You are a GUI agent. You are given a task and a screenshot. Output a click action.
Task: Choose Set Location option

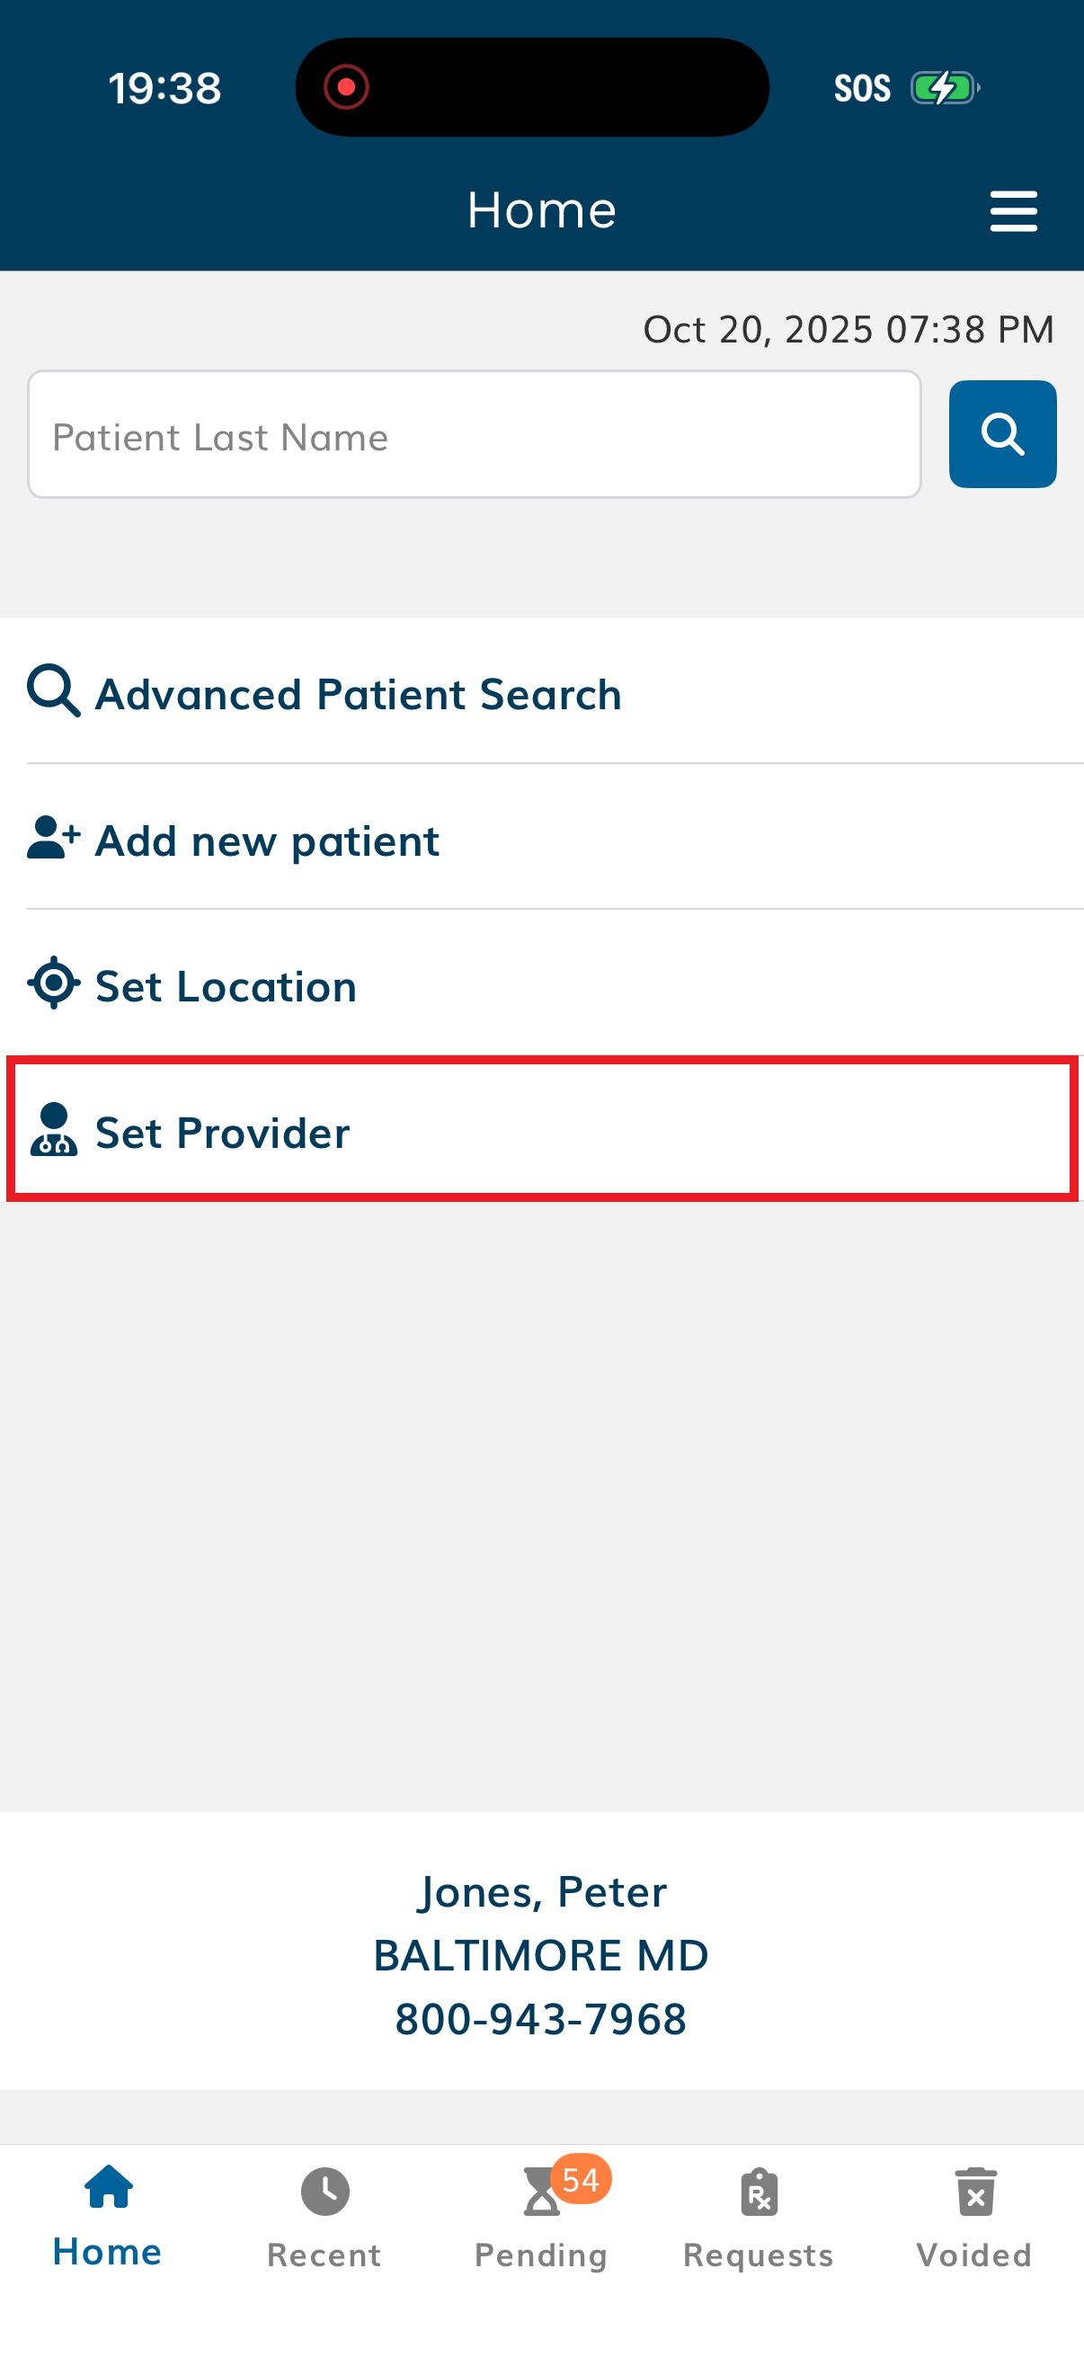tap(226, 986)
